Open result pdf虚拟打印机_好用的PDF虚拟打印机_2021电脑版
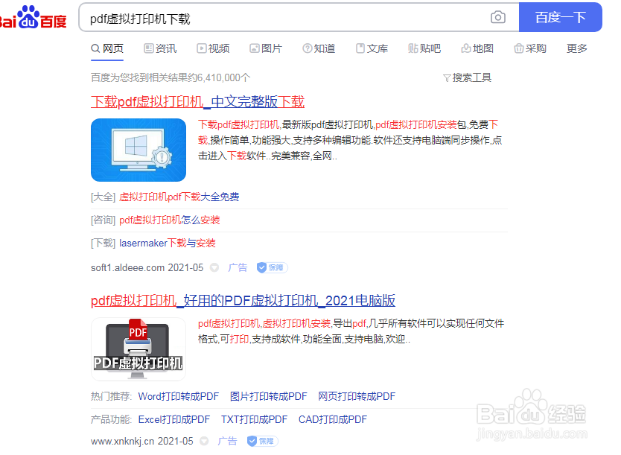The height and width of the screenshot is (455, 621). (x=243, y=301)
